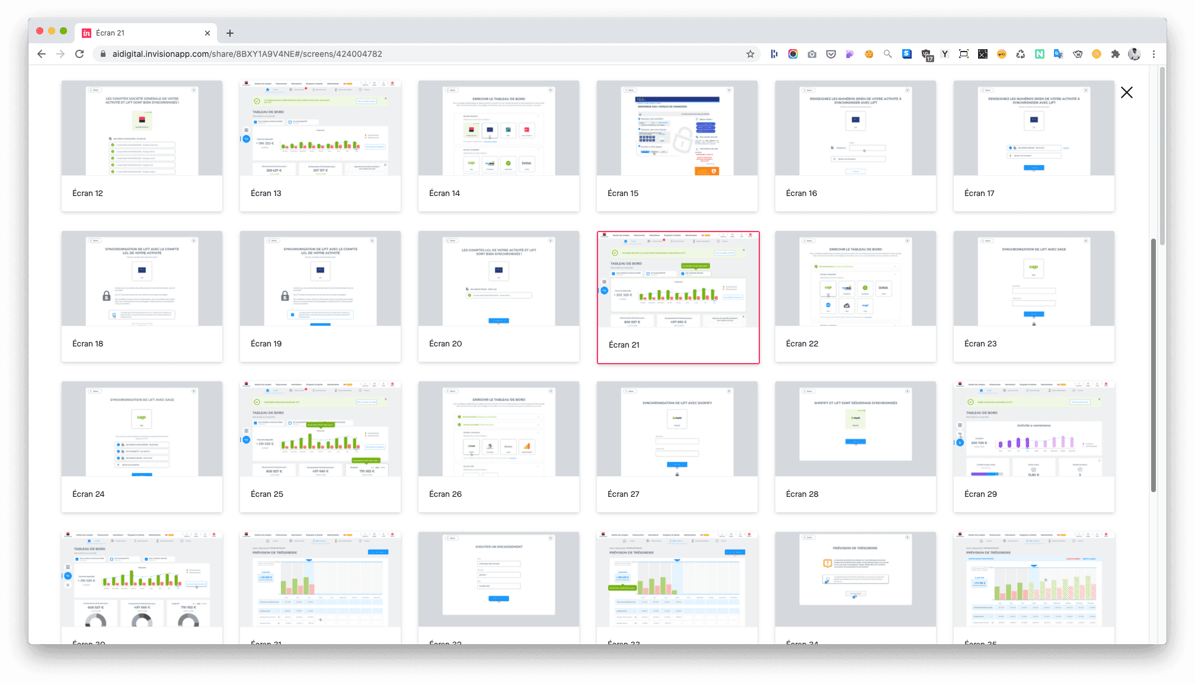Screen dimensions: 1195x684
Task: Click the camera screenshot extension icon
Action: click(812, 54)
